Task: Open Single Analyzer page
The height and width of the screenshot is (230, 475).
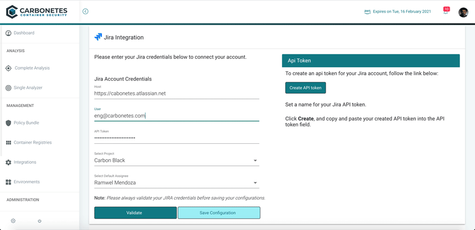Action: (x=28, y=88)
